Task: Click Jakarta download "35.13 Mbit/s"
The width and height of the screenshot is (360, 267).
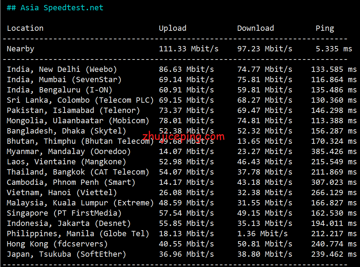Action: point(265,223)
